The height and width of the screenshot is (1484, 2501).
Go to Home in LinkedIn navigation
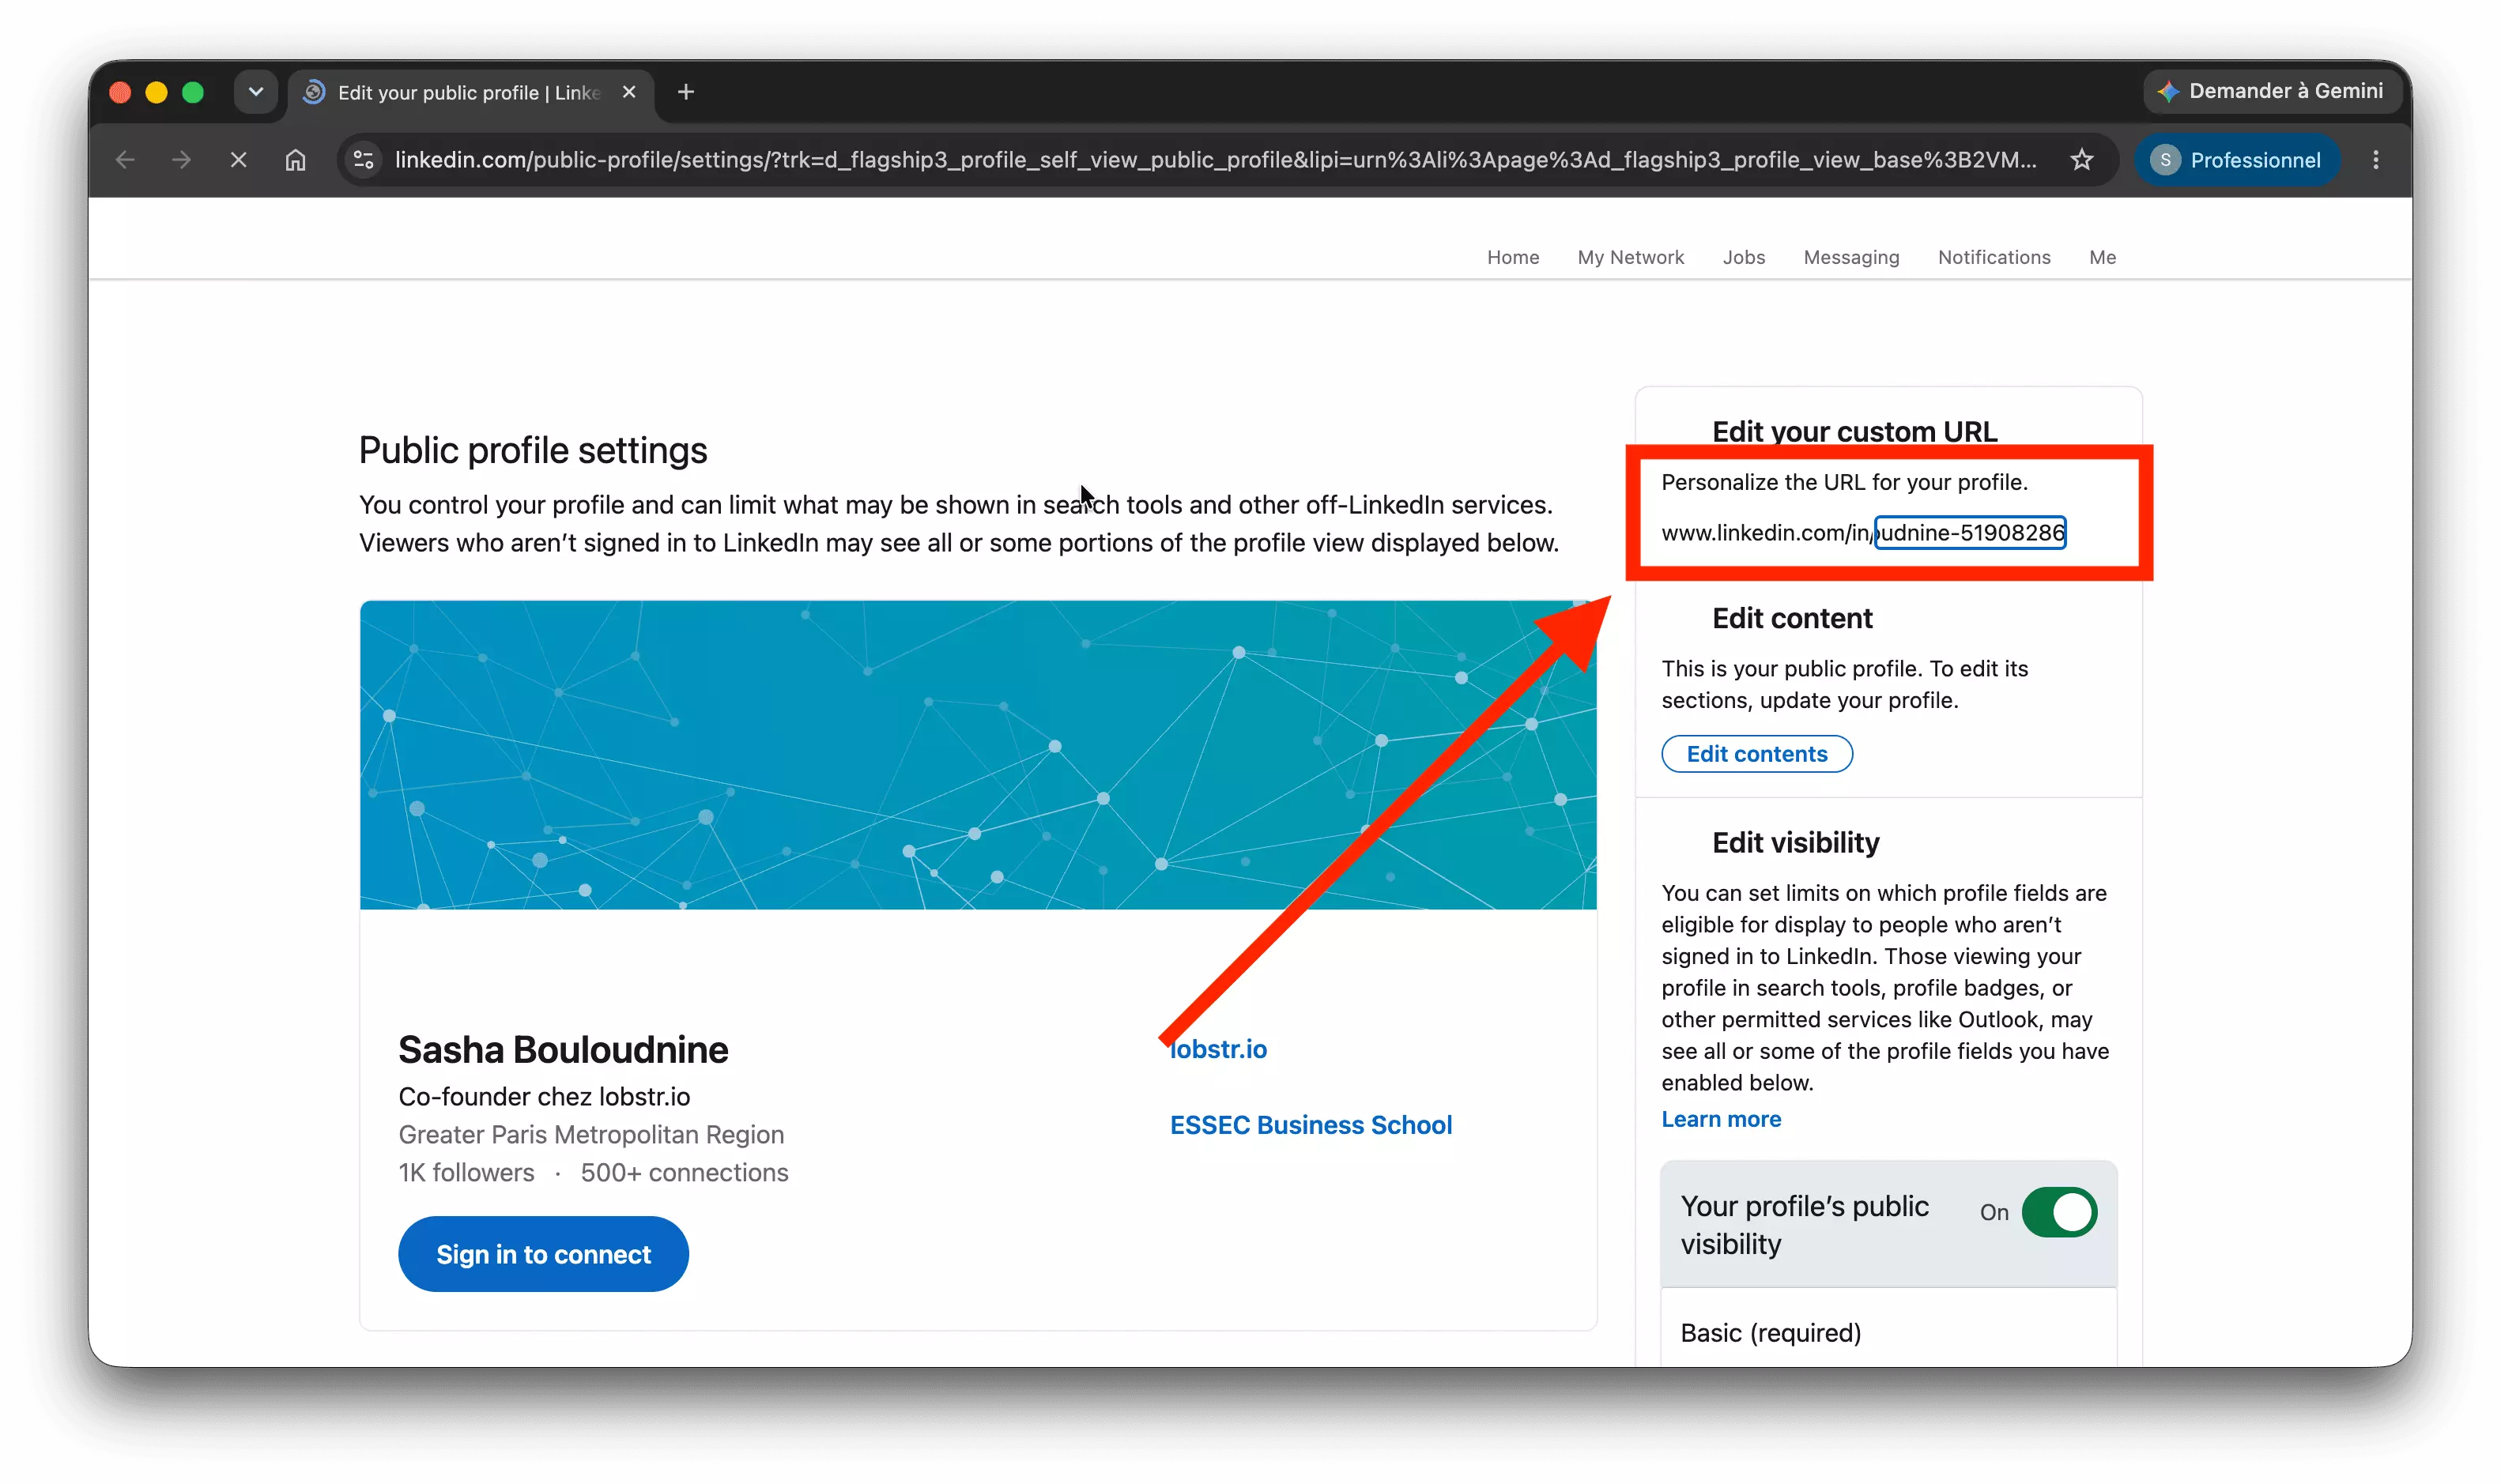point(1512,257)
